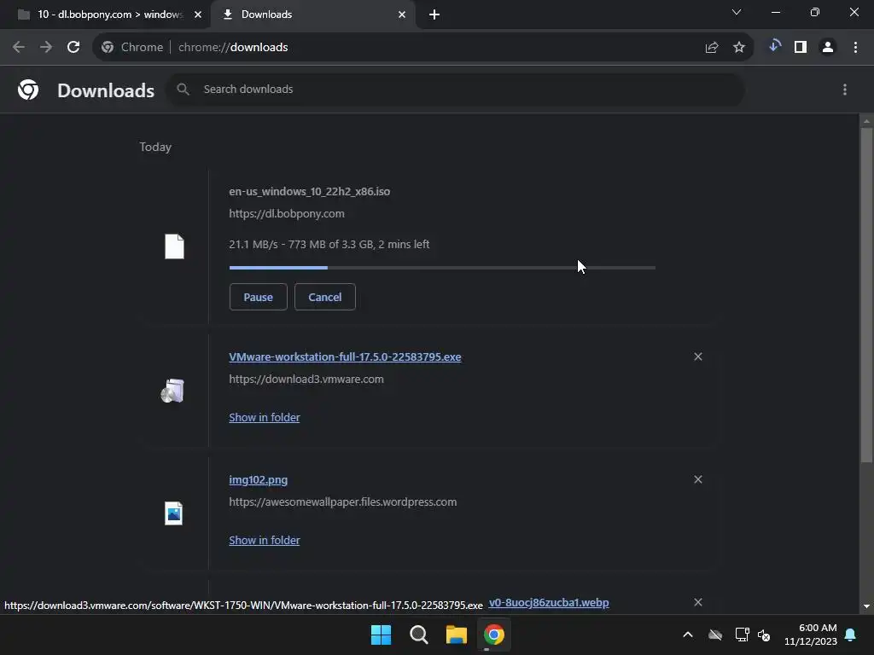Open the profile avatar menu
The image size is (874, 655).
tap(828, 48)
